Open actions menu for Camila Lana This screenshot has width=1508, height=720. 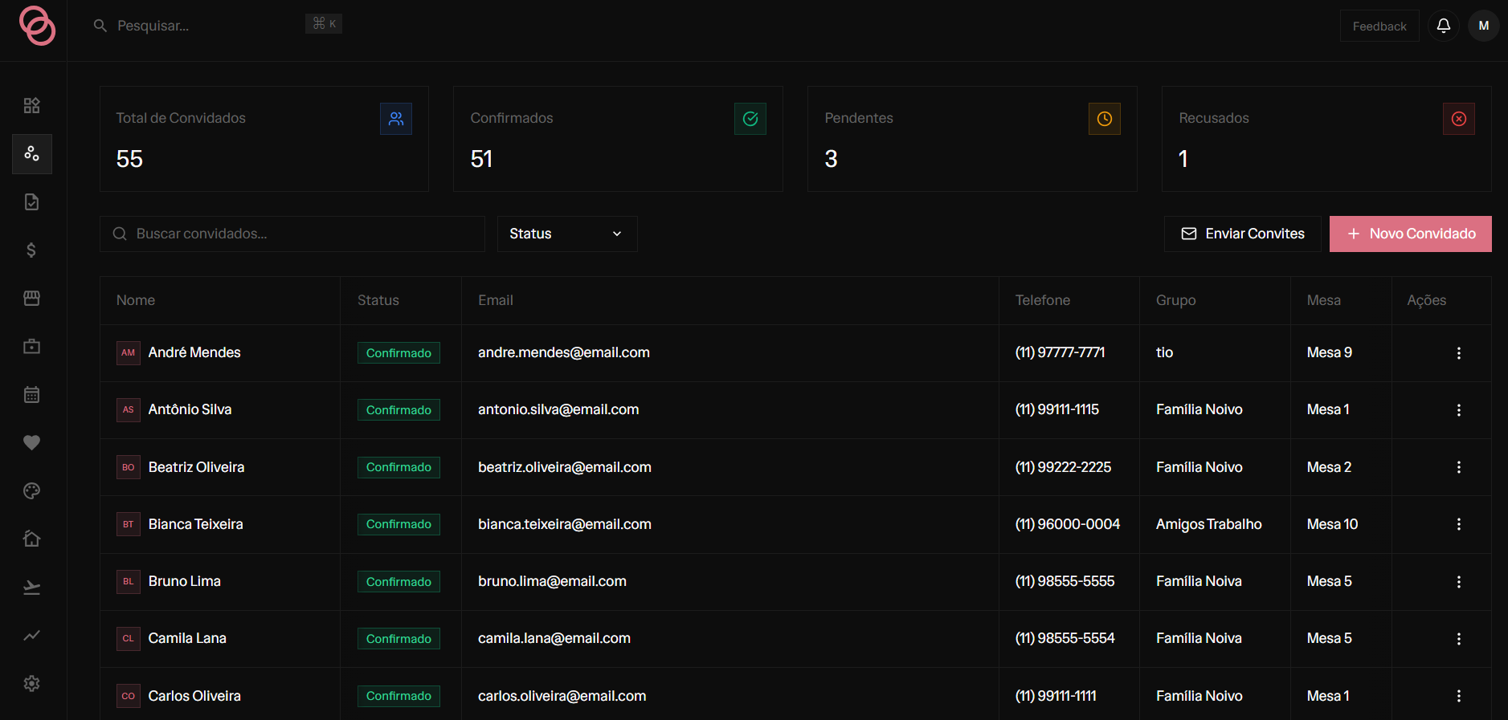coord(1459,639)
